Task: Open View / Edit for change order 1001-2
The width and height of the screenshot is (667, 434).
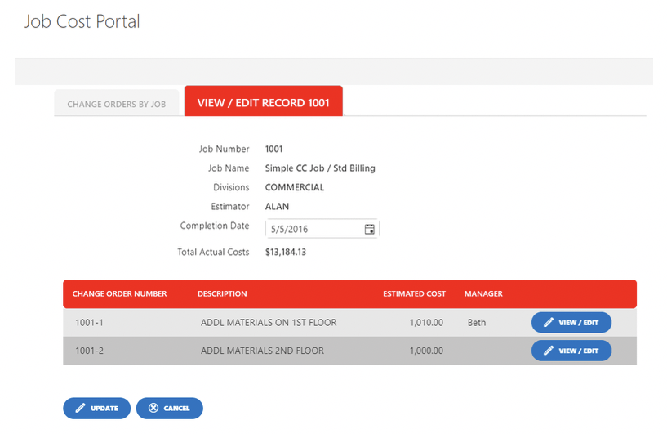Action: click(571, 351)
